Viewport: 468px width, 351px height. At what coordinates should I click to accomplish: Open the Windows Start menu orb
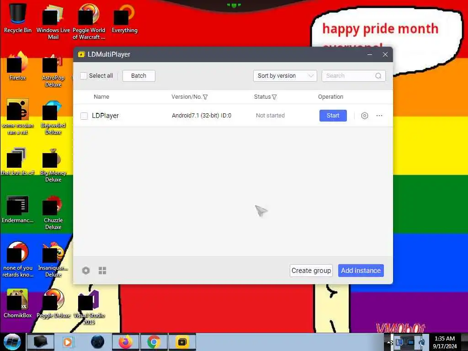pyautogui.click(x=12, y=342)
